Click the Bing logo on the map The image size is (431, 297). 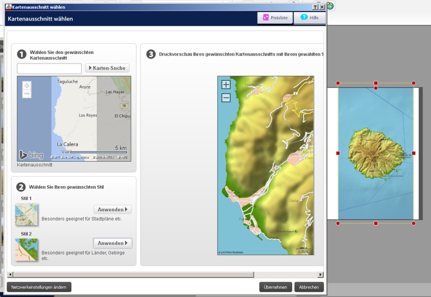[31, 155]
